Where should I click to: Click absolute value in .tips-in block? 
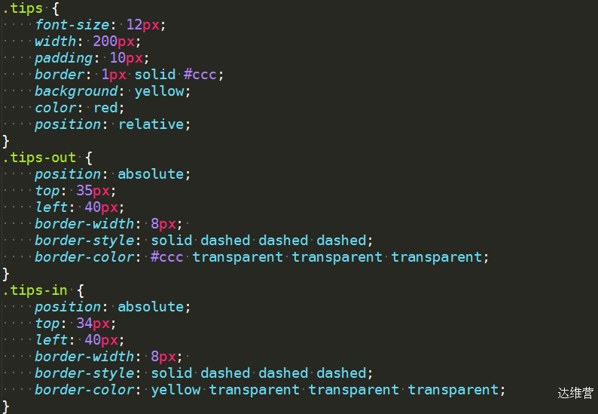click(x=151, y=307)
